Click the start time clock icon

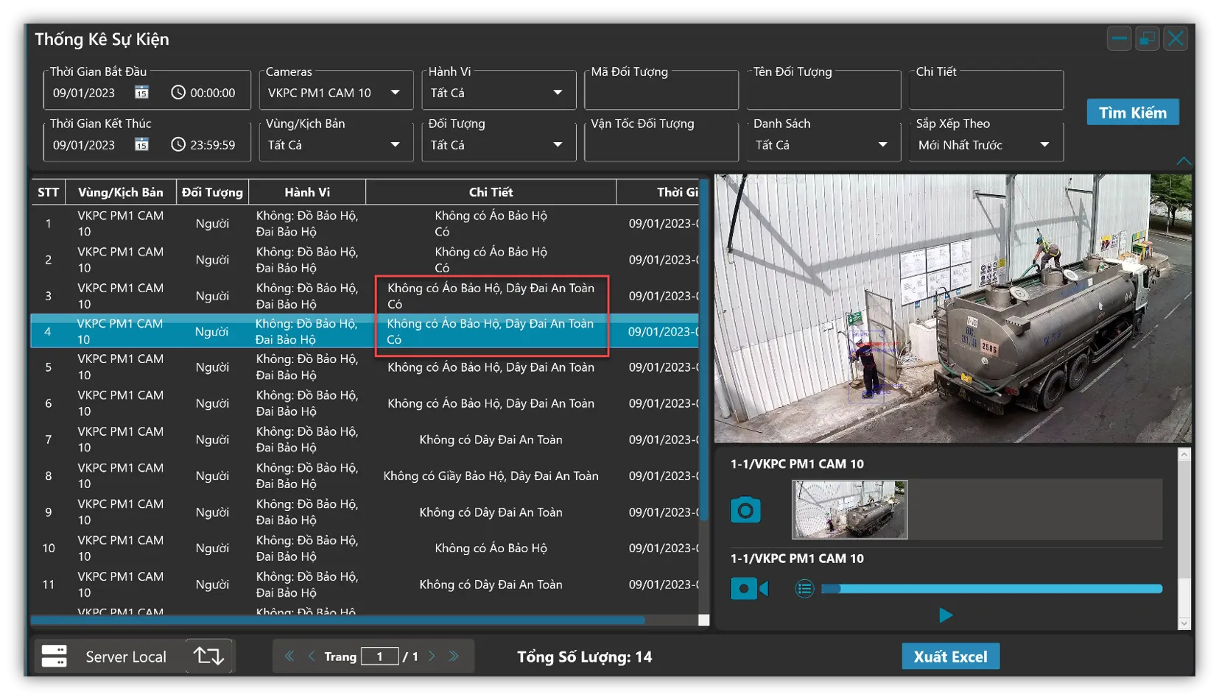[x=178, y=93]
